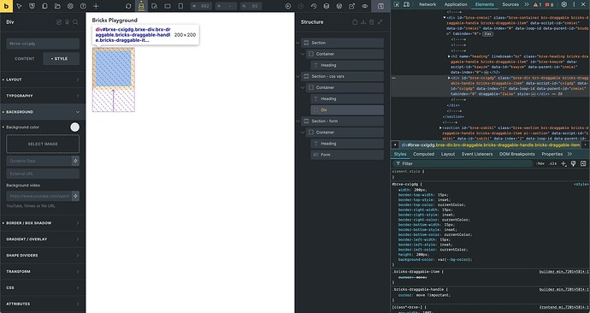Open the Background color swatch
The image size is (590, 313).
[75, 127]
